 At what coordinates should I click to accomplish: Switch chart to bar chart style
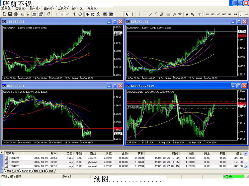[56, 14]
